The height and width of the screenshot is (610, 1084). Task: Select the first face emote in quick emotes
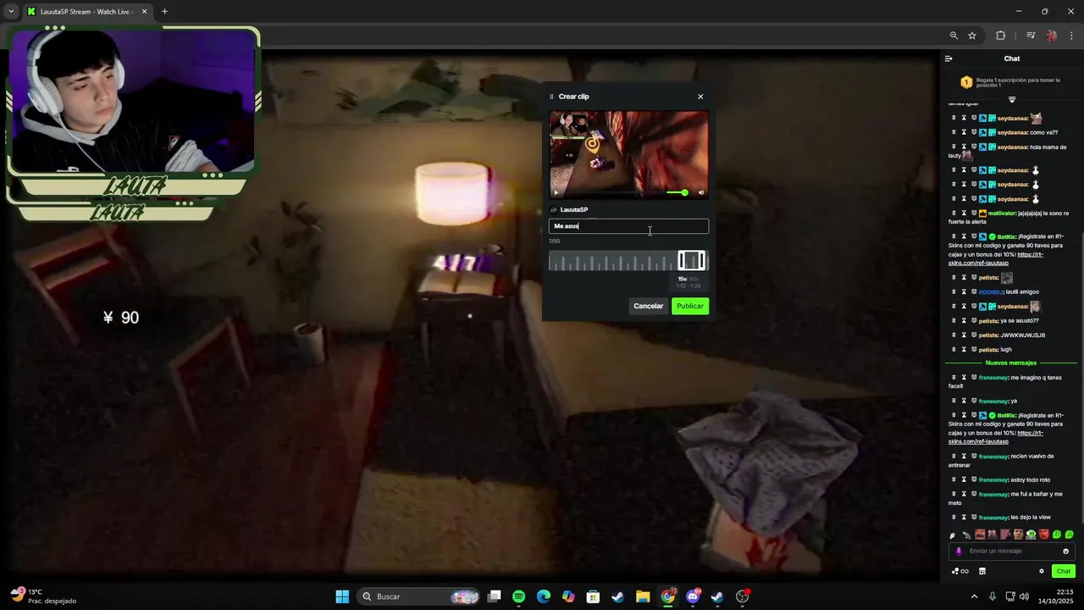(x=980, y=535)
